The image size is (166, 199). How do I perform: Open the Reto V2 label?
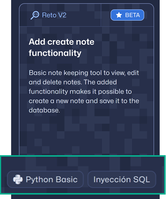[x=48, y=15]
